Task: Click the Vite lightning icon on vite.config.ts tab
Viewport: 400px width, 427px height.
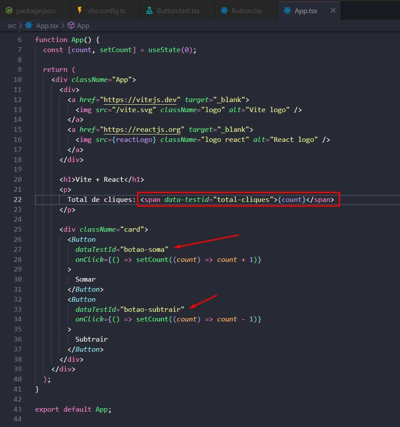Action: tap(79, 11)
